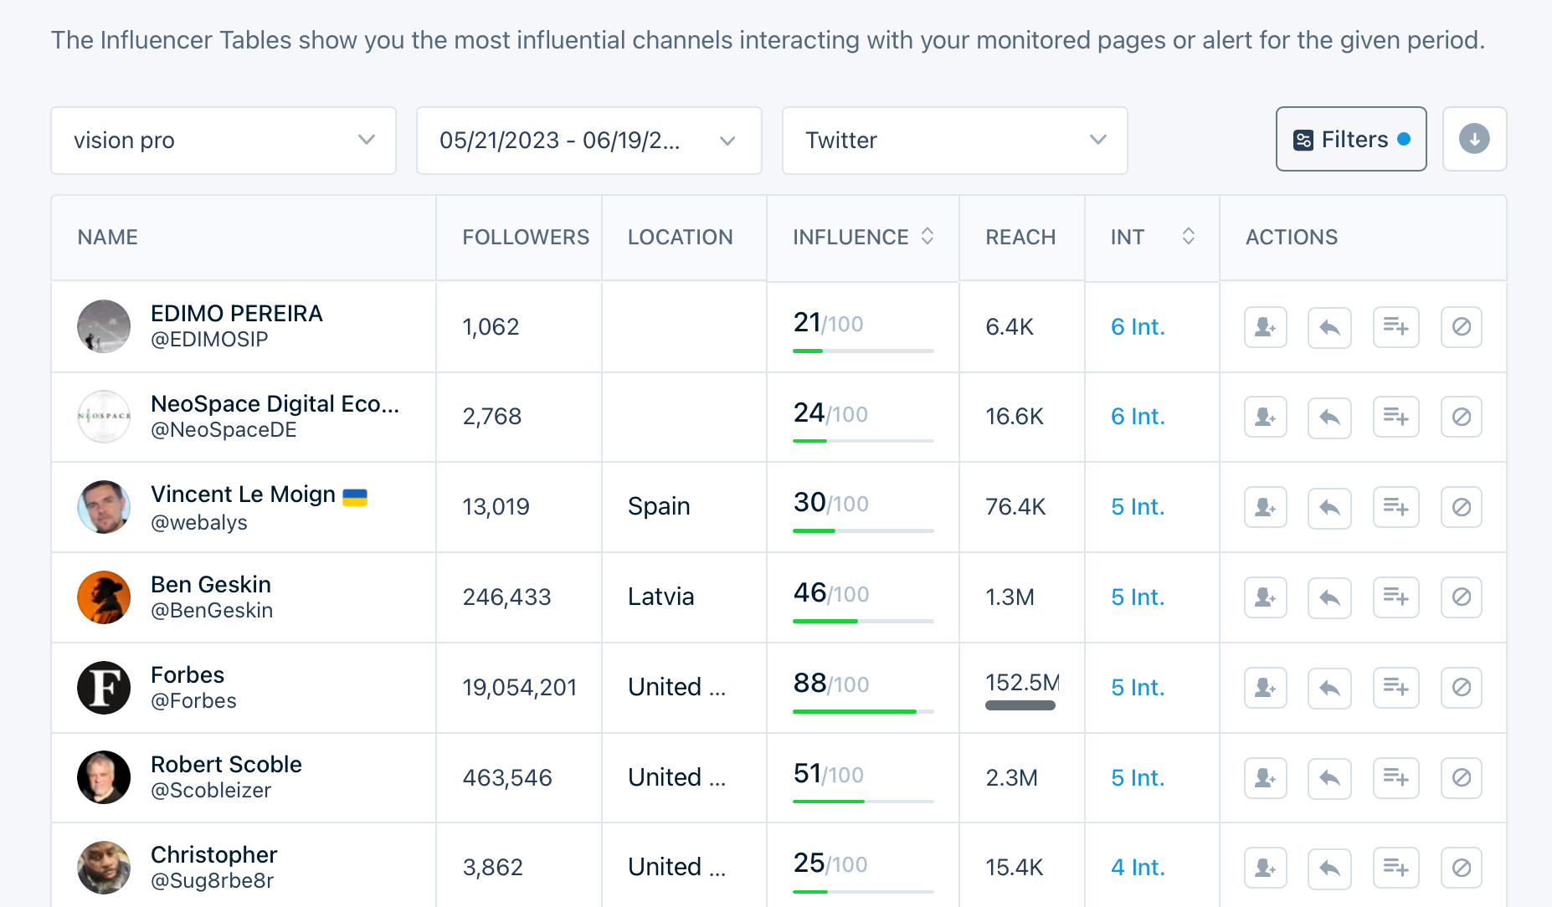Click follow icon for EDIMO PEREIRA
Viewport: 1552px width, 907px height.
coord(1265,327)
